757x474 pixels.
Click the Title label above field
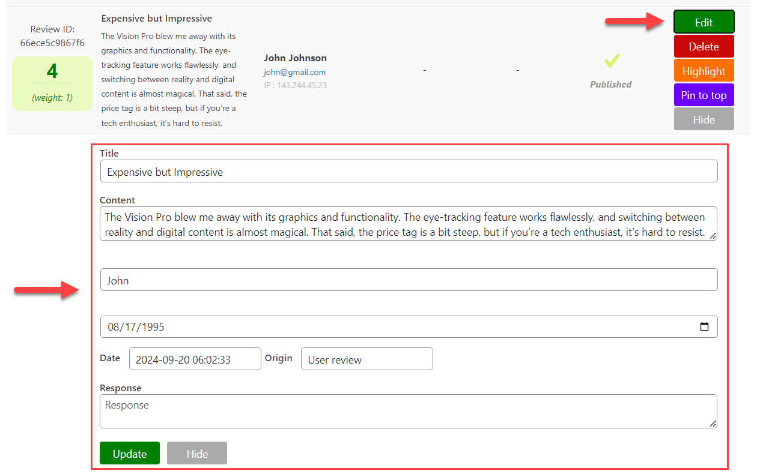[x=109, y=154]
